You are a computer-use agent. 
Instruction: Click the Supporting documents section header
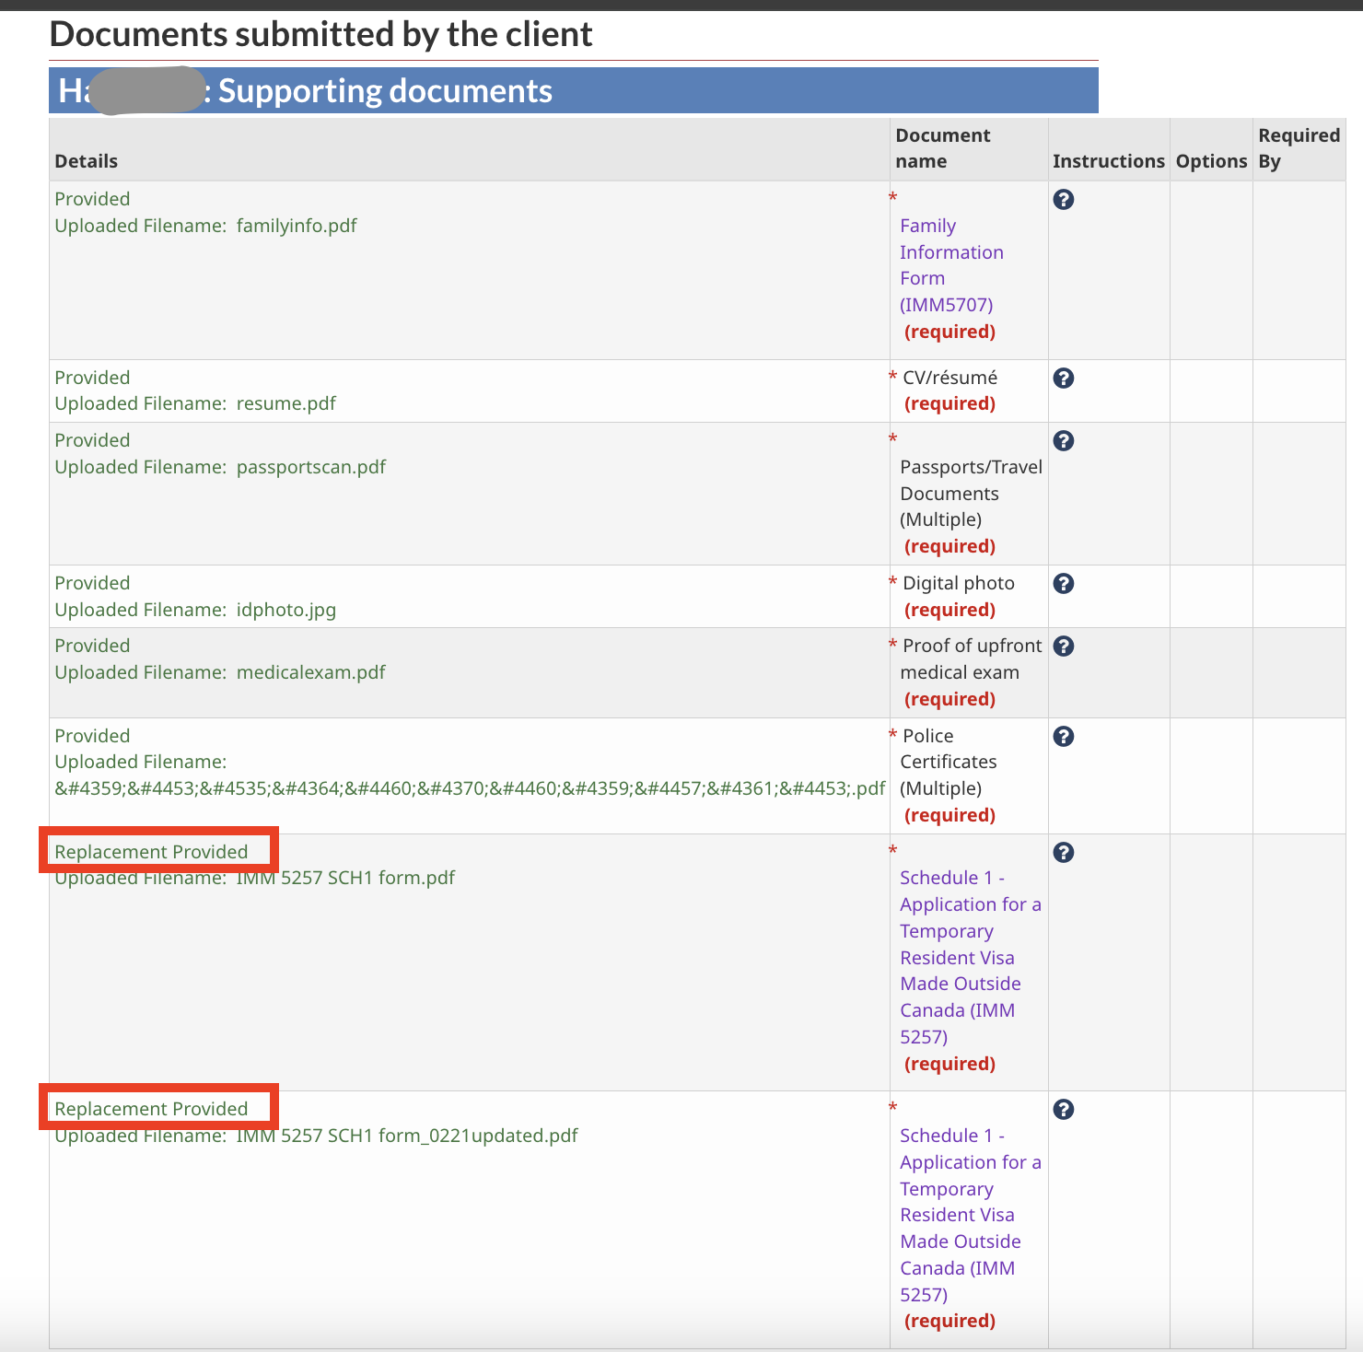573,90
